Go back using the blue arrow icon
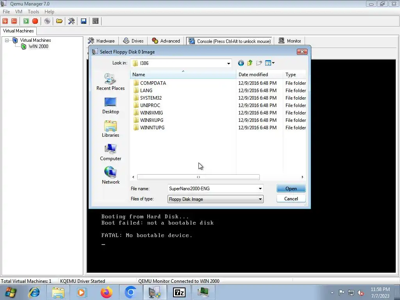This screenshot has width=400, height=300. (x=241, y=63)
